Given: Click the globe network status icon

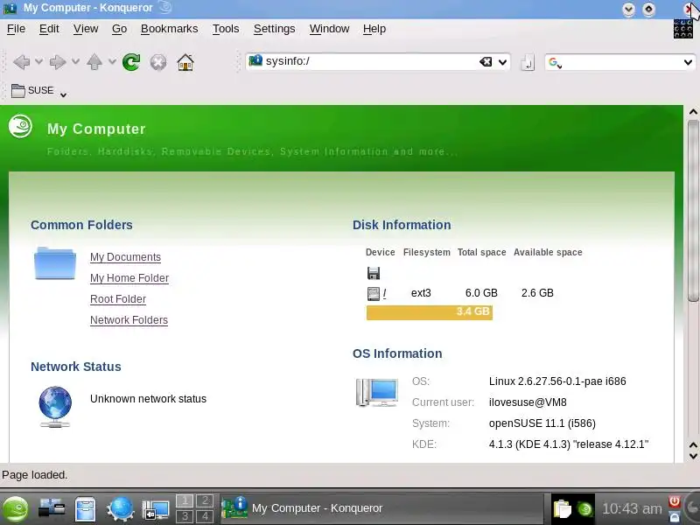Looking at the screenshot, I should (55, 407).
